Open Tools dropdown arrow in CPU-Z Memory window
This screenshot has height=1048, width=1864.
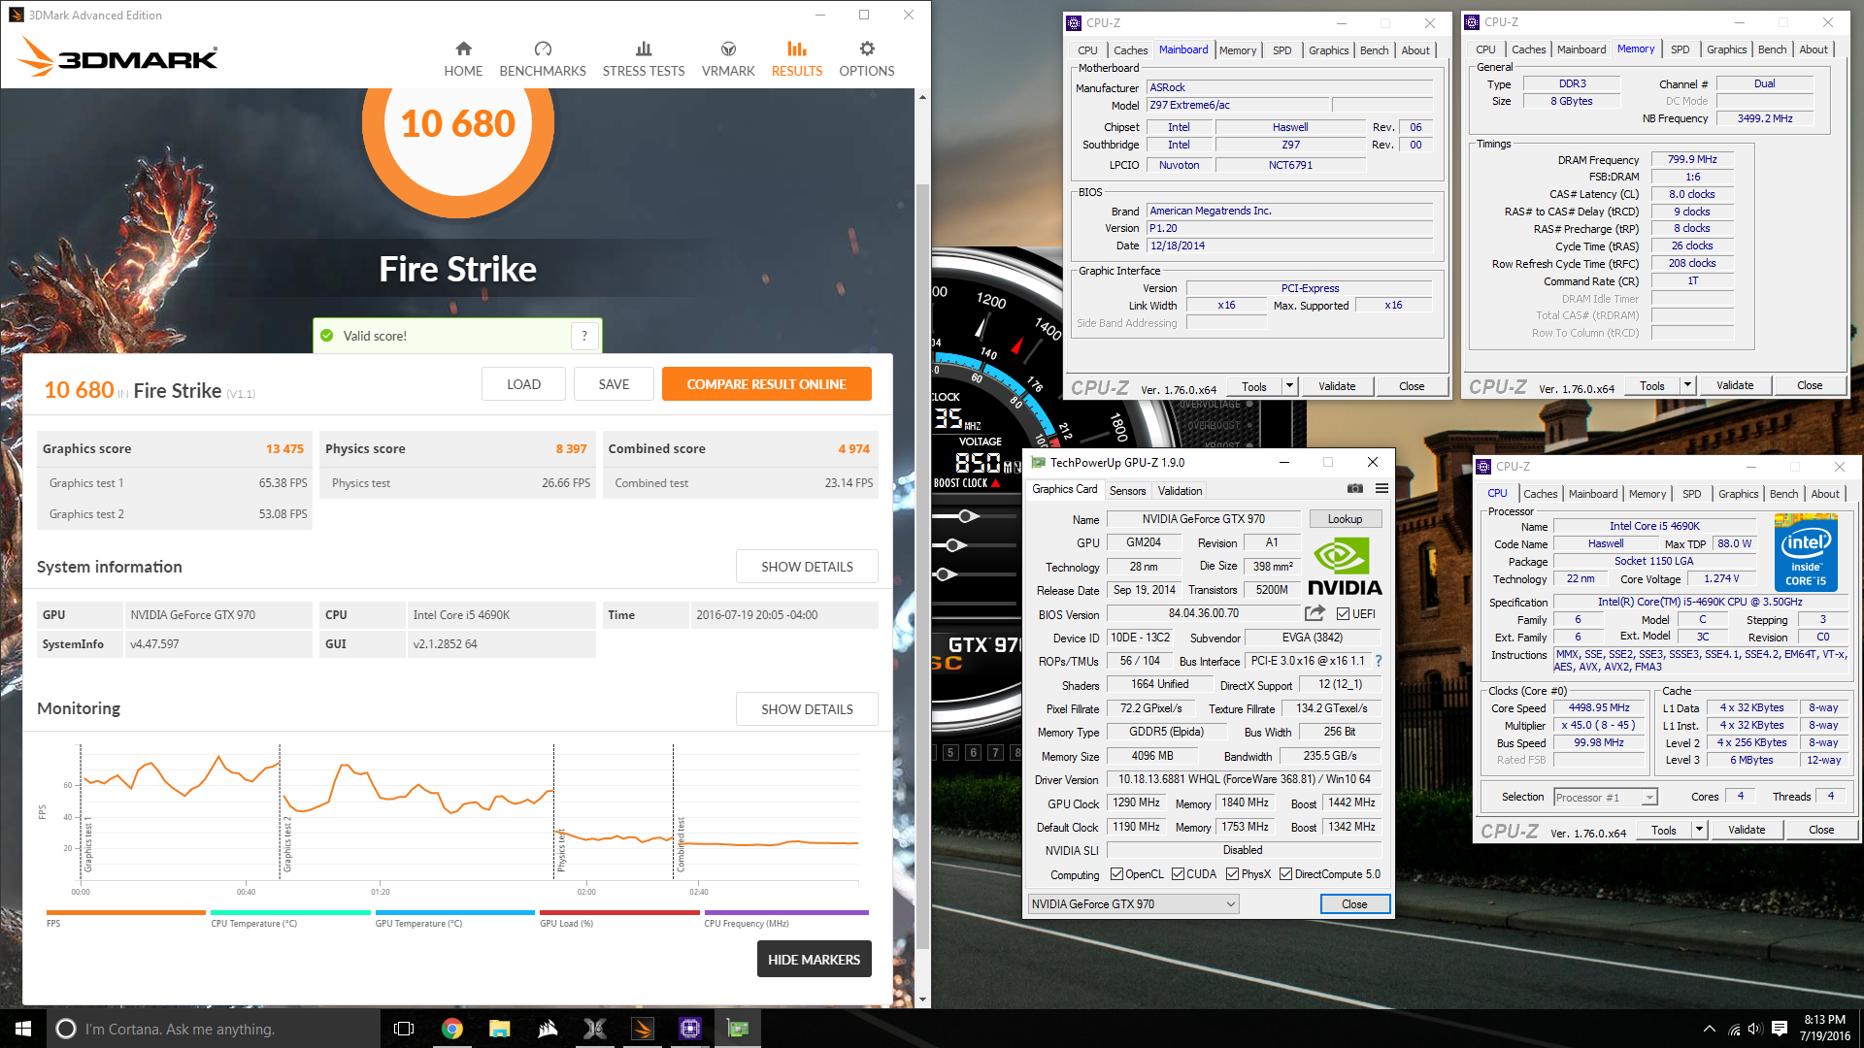(1688, 385)
